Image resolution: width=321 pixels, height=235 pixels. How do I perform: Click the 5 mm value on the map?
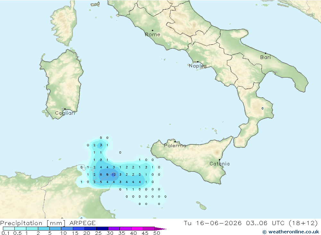[101, 182]
